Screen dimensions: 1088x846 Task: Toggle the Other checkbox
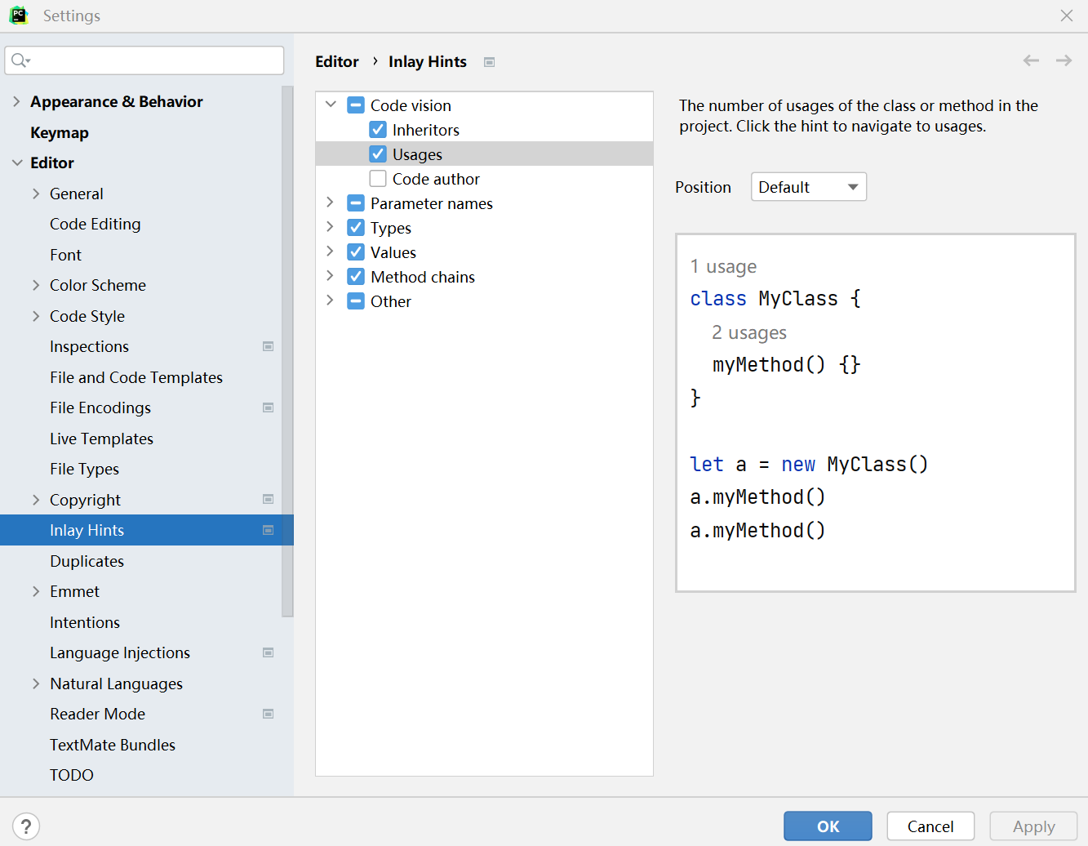click(x=356, y=301)
